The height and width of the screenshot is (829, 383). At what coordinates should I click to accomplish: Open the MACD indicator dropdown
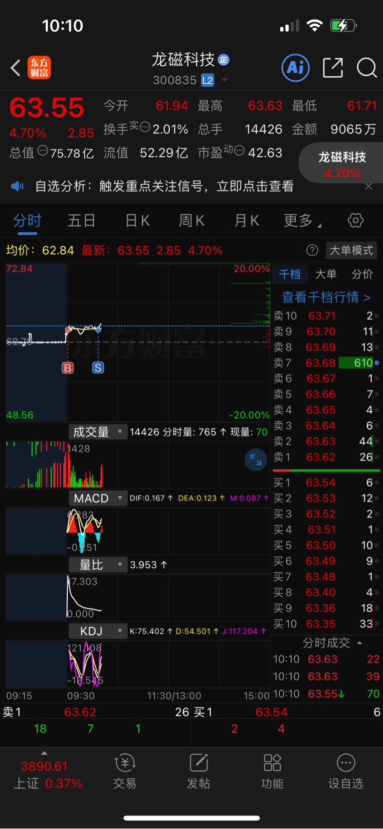tap(98, 498)
